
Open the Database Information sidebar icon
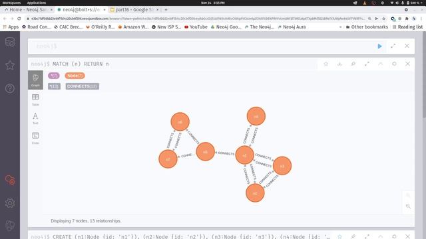[x=10, y=42]
